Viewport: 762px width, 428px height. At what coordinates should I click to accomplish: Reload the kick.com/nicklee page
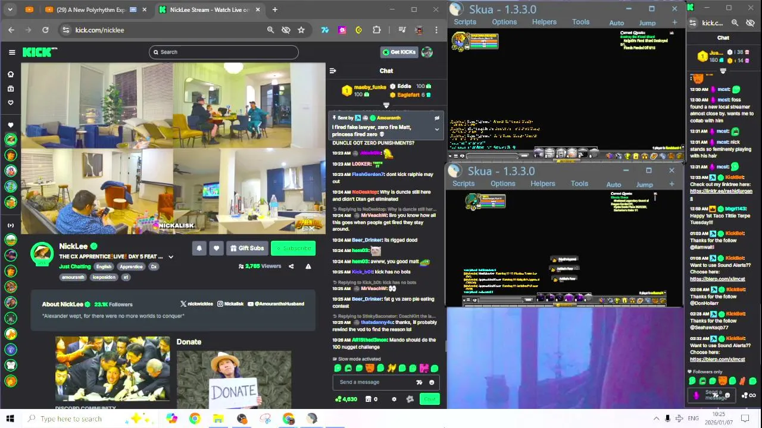point(45,30)
